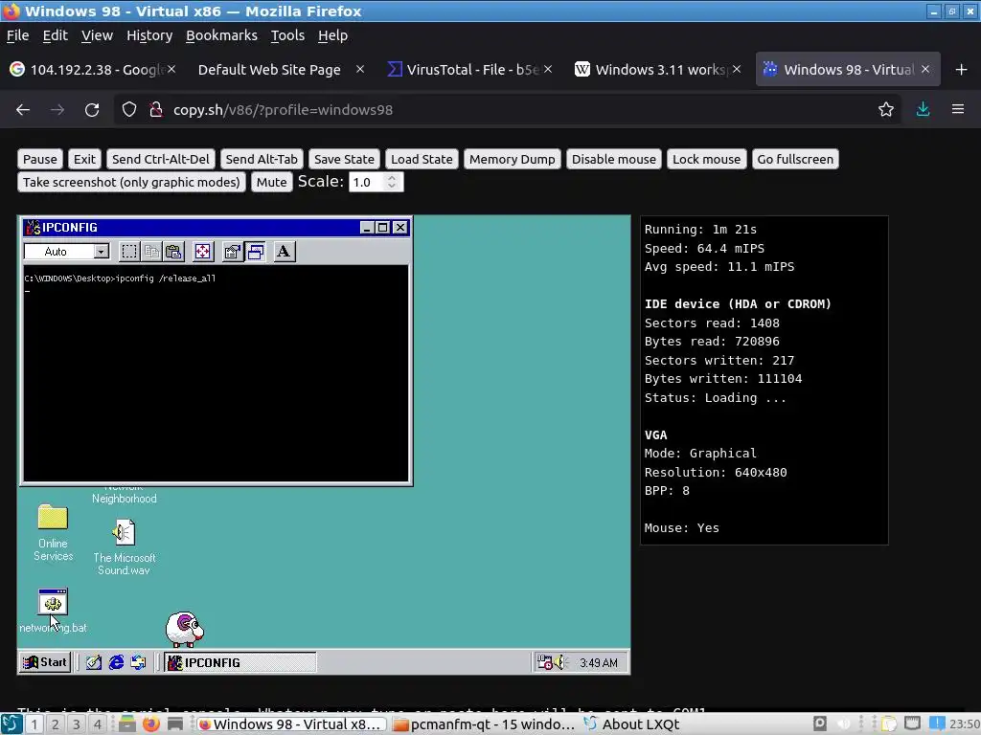The image size is (981, 735).
Task: Open Properties icon in IPCONFIG toolbar
Action: [232, 252]
